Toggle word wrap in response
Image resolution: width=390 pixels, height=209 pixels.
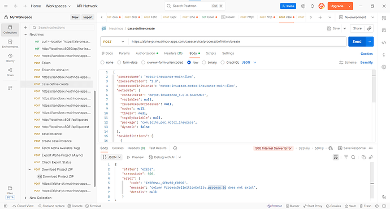(336, 157)
